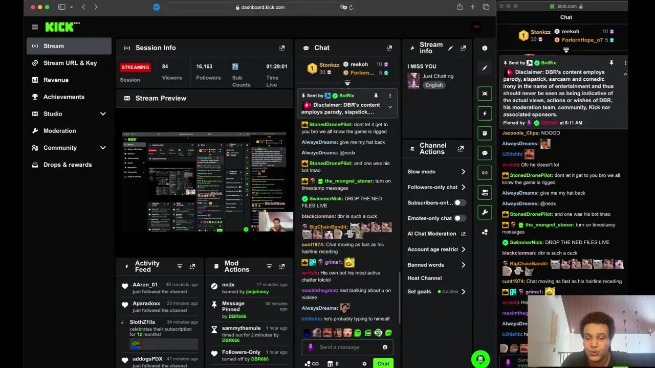Image resolution: width=655 pixels, height=368 pixels.
Task: Collapse pinned message in kick.com chat window
Action: 625,75
